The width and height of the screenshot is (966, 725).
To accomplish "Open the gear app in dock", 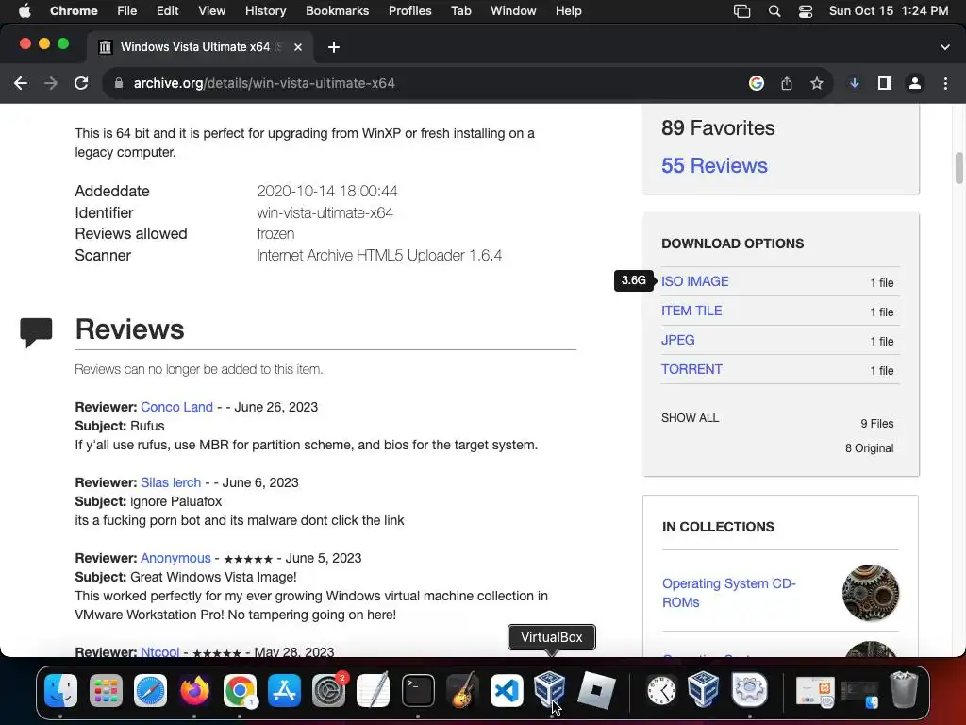I will click(x=749, y=690).
